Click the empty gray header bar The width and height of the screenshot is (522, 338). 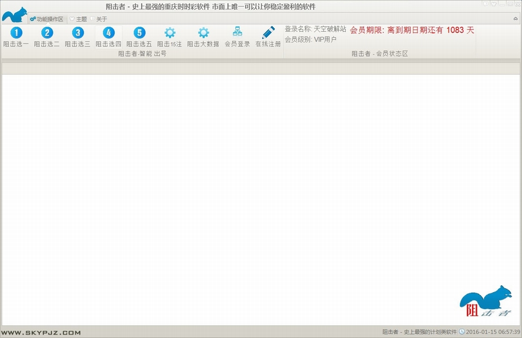(x=261, y=68)
